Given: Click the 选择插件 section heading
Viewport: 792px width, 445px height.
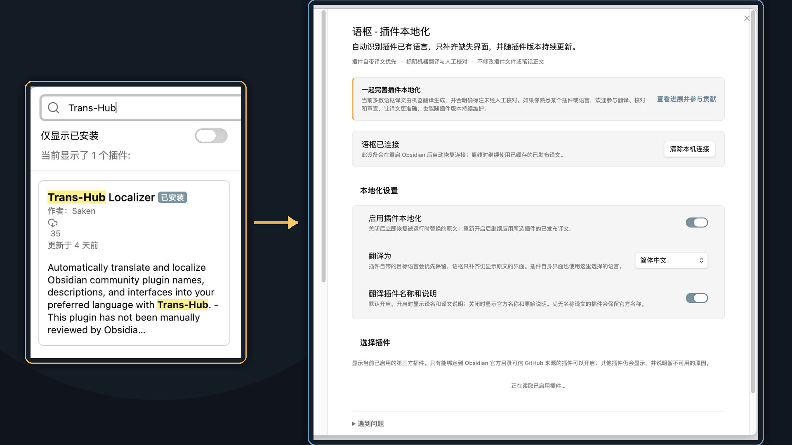Looking at the screenshot, I should click(x=375, y=342).
